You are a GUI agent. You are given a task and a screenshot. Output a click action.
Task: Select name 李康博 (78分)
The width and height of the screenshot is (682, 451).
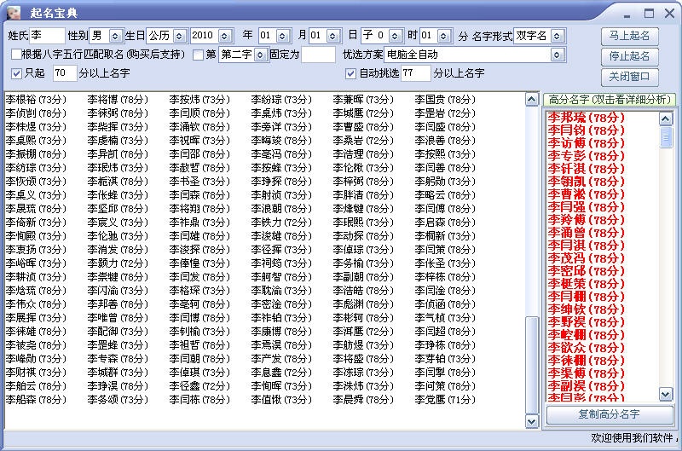(x=281, y=332)
